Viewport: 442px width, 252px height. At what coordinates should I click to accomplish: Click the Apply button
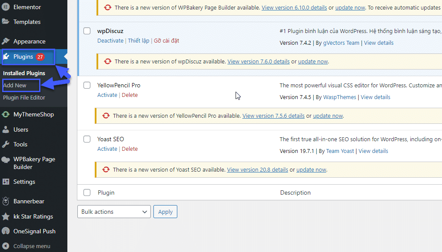(x=165, y=212)
